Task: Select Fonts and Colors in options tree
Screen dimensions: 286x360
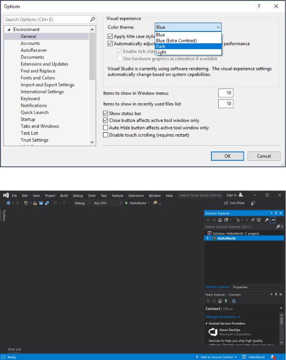Action: 38,78
